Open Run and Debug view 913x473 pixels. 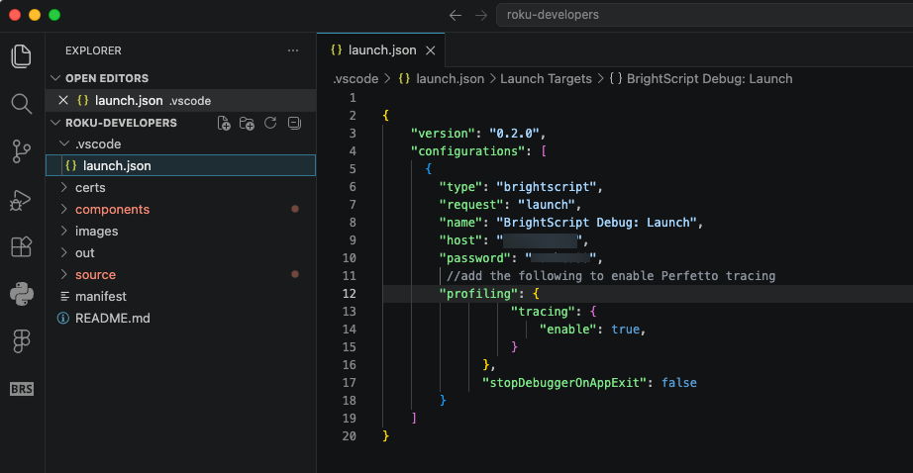pyautogui.click(x=21, y=199)
